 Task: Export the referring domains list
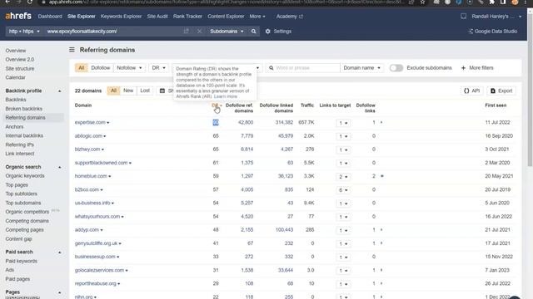click(501, 91)
